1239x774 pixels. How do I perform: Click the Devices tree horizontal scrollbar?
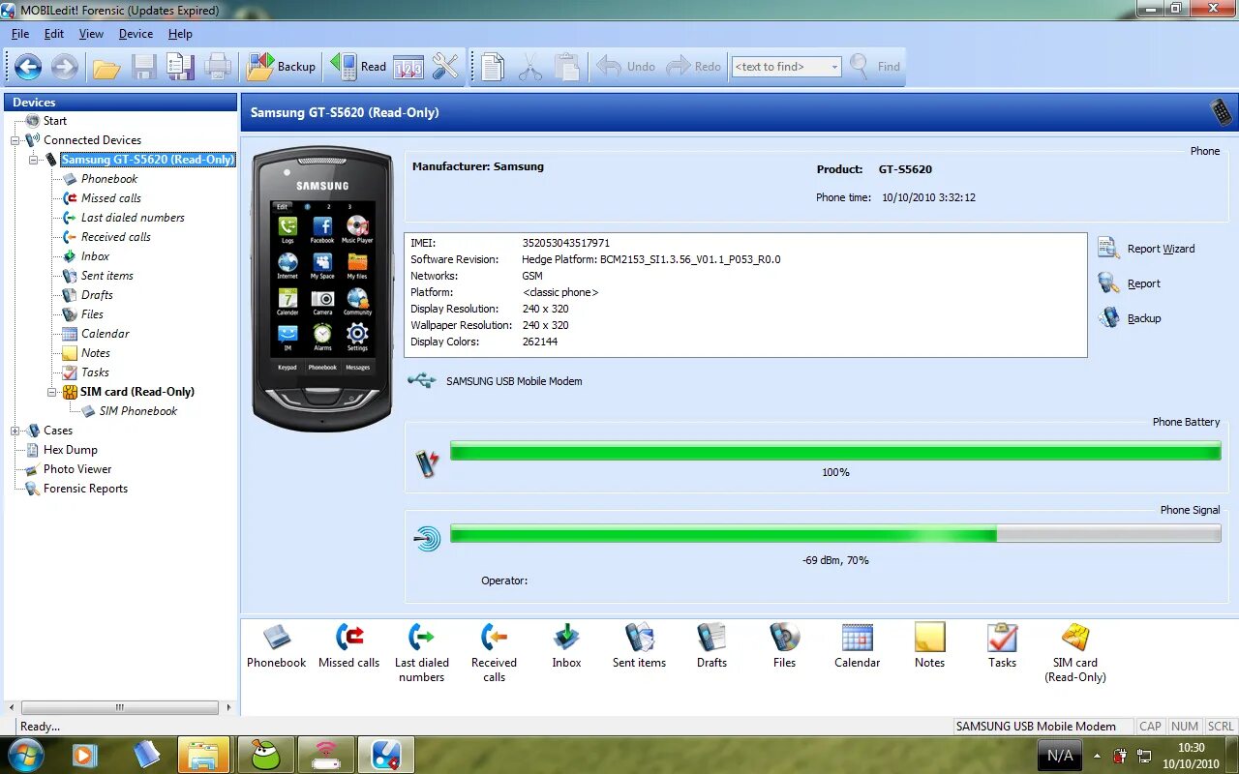120,708
